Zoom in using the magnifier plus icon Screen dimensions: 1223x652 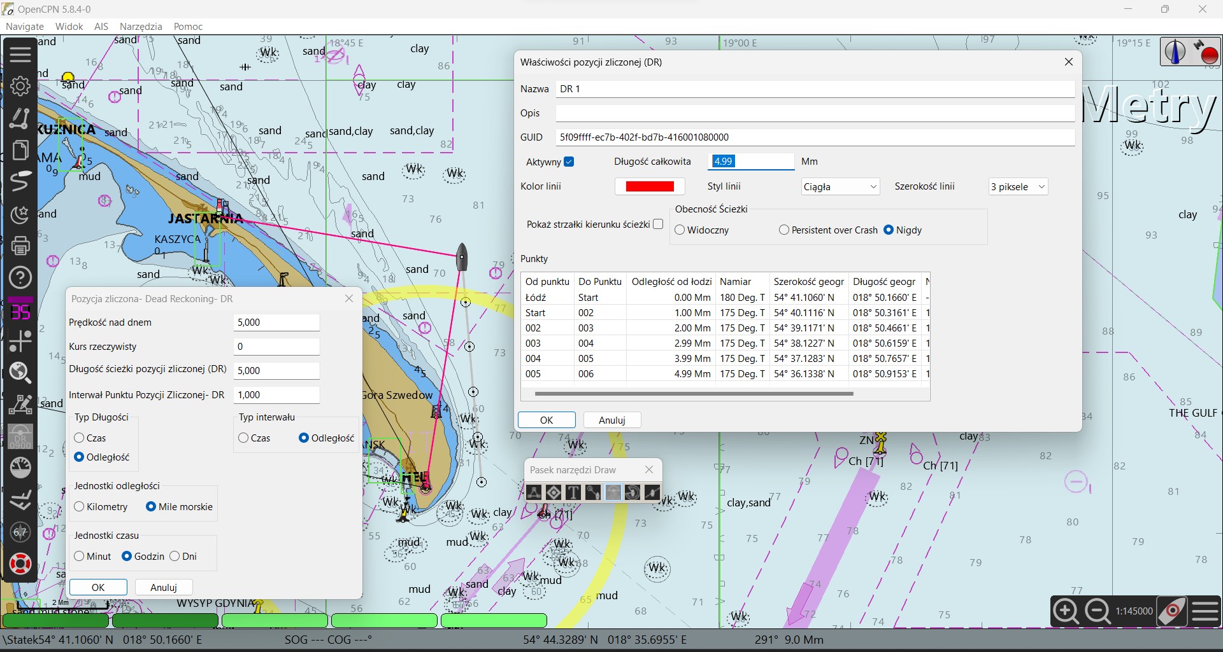[1066, 611]
